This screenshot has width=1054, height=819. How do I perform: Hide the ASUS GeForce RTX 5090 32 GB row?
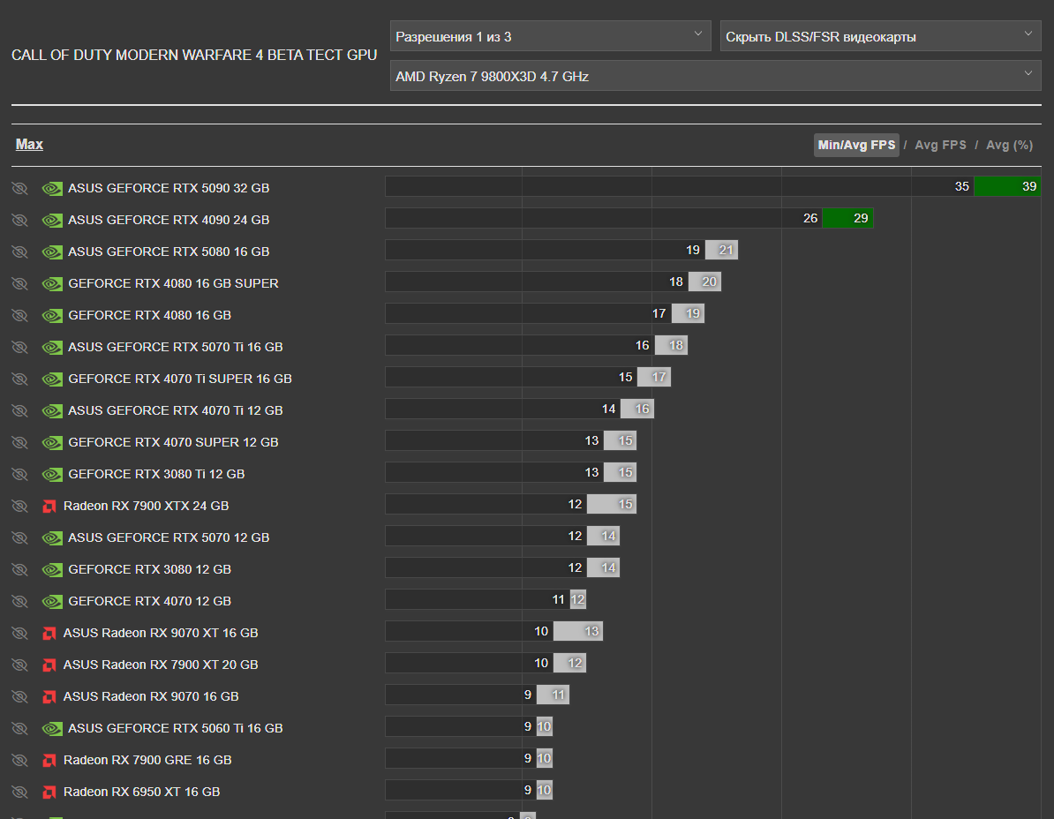click(19, 189)
